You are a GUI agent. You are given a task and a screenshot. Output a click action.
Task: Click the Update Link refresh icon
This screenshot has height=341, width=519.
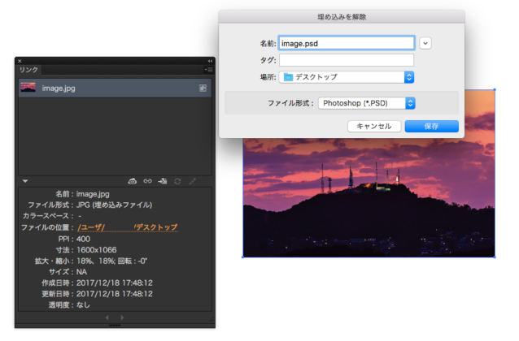click(177, 181)
